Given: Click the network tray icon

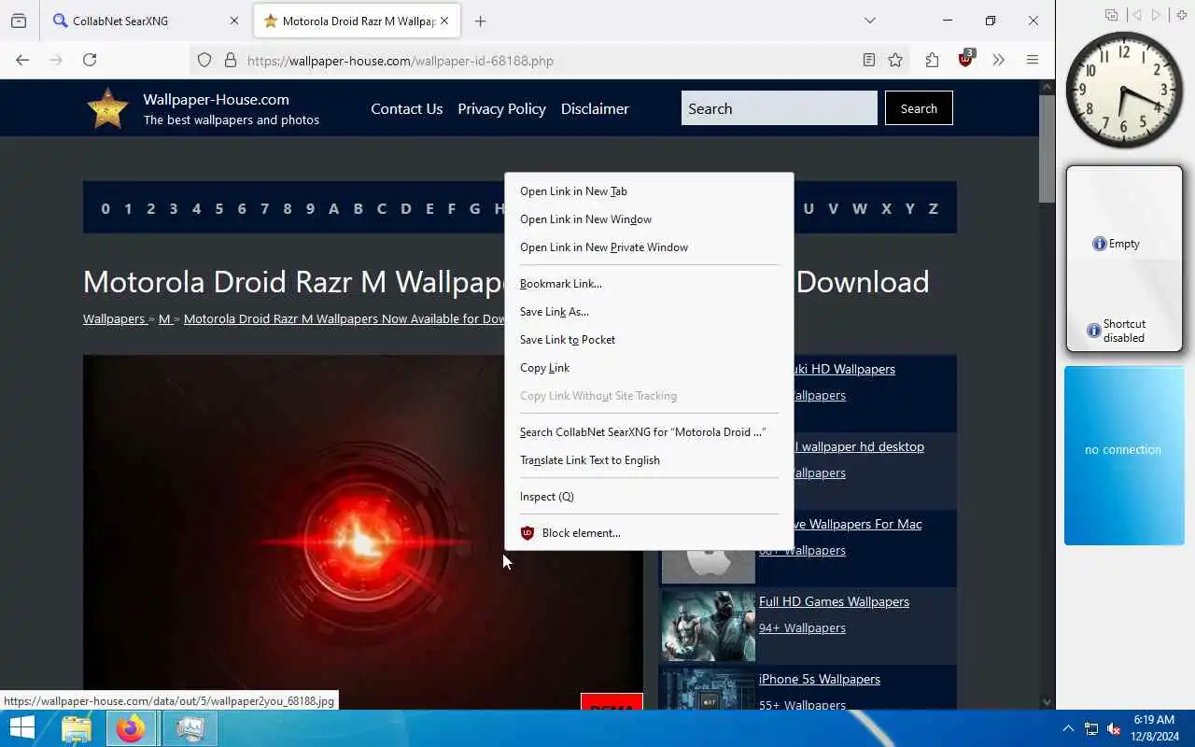Looking at the screenshot, I should (1091, 728).
